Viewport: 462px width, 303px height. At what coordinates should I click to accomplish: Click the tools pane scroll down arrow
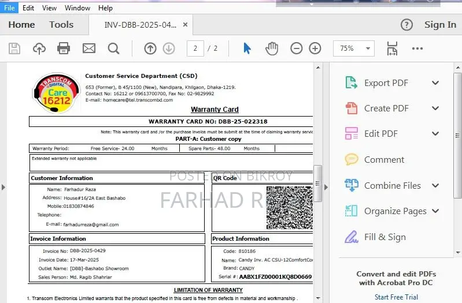pos(457,252)
